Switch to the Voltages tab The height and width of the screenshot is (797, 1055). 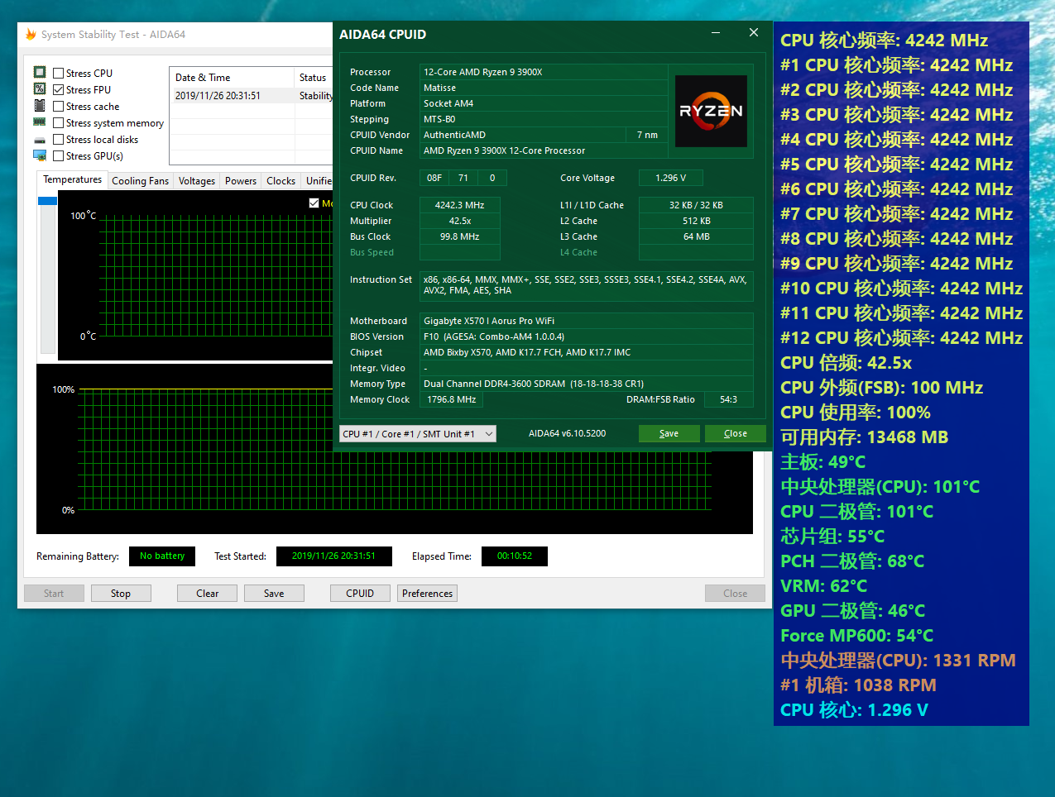pyautogui.click(x=196, y=180)
